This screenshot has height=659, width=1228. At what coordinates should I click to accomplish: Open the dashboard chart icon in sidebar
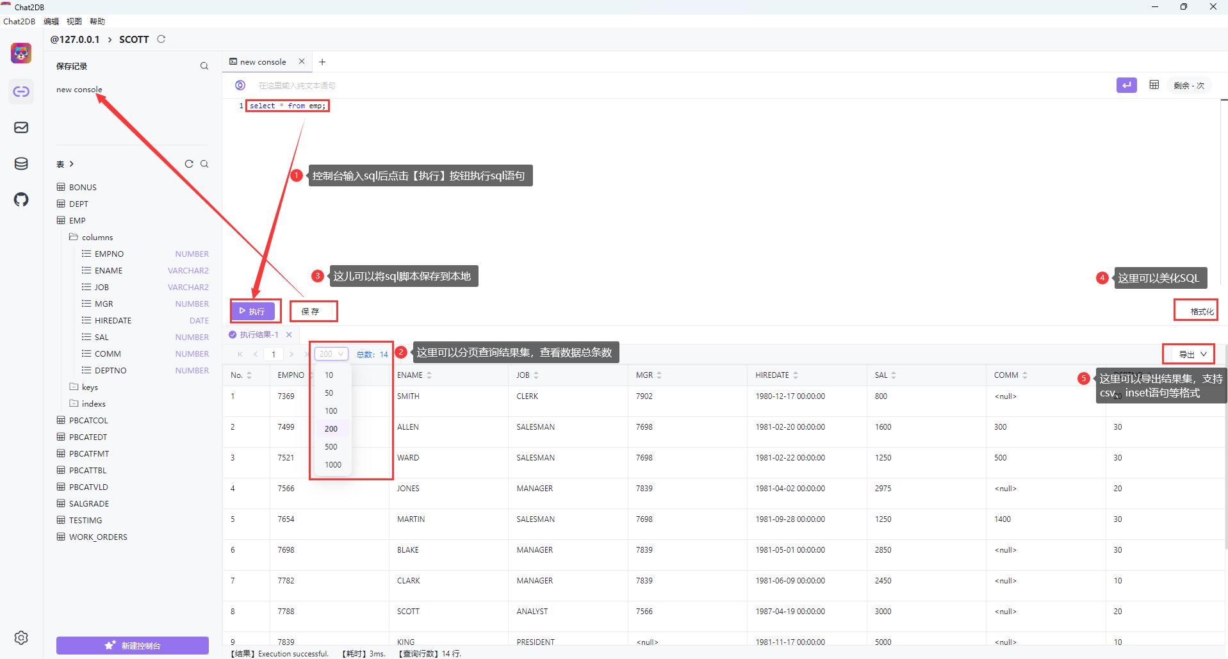coord(21,127)
